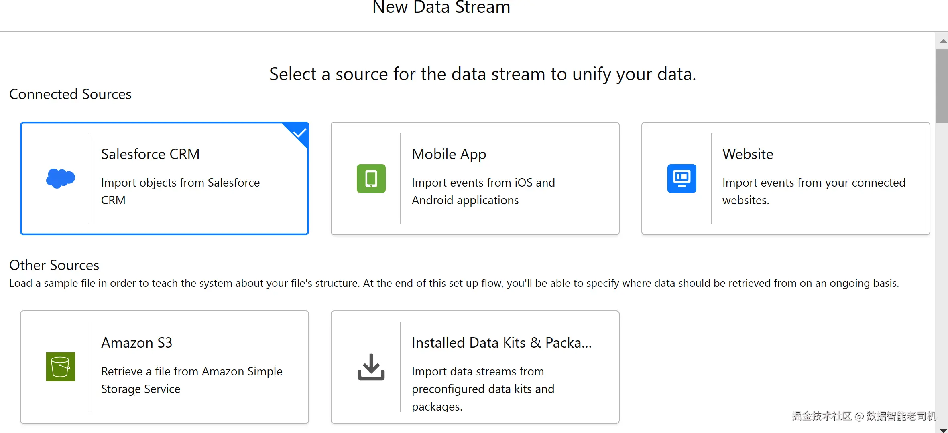
Task: Click the Salesforce CRM title text
Action: [151, 154]
